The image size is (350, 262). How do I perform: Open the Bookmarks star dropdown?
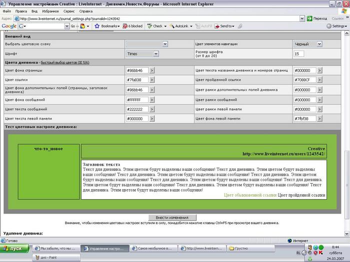[107, 26]
